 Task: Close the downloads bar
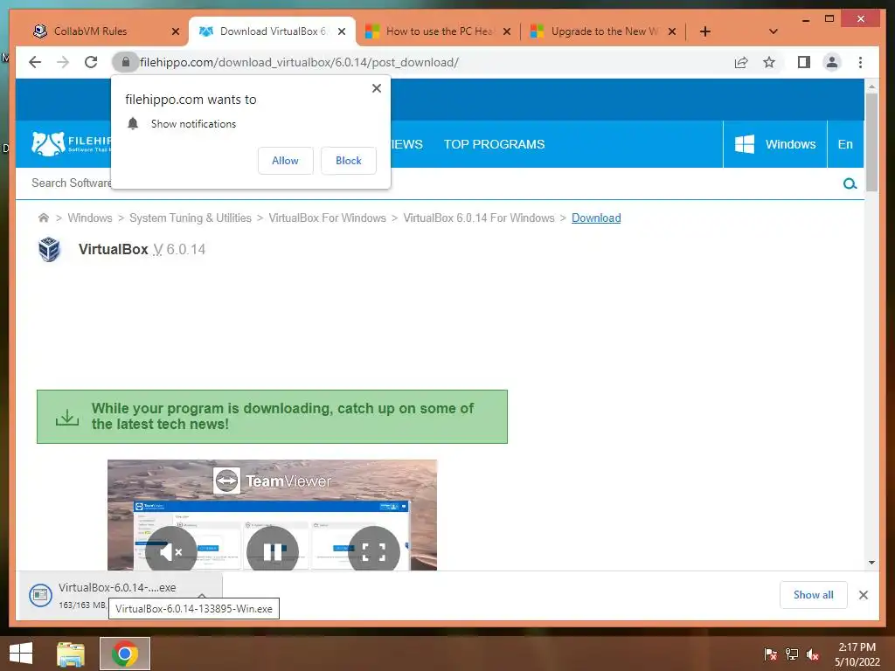[864, 595]
